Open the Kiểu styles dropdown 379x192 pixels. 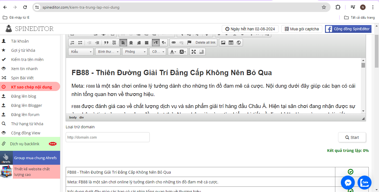(81, 52)
